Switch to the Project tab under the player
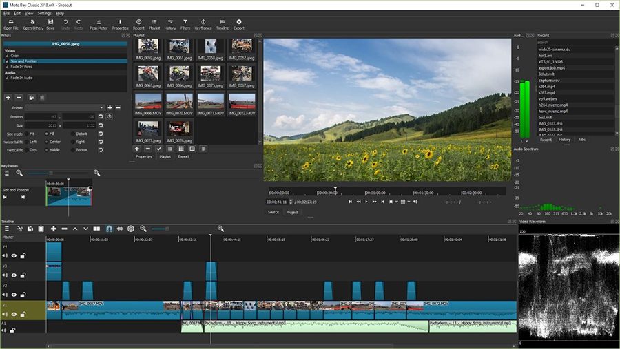 (292, 212)
